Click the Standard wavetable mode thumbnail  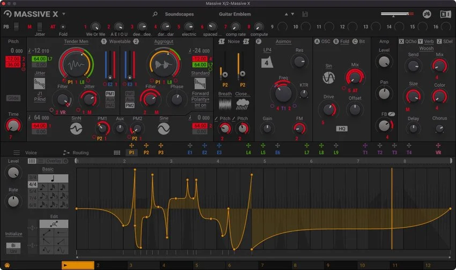pos(200,84)
